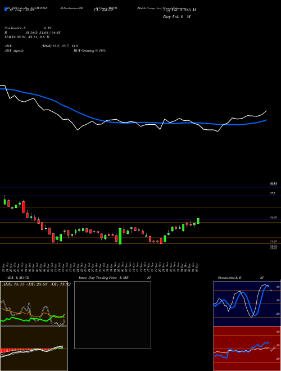Click the 37.5 price axis label
Viewport: 281px width, 371px height.
click(273, 193)
